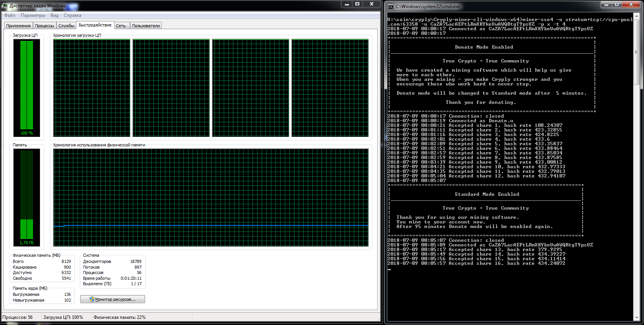The height and width of the screenshot is (325, 644).
Task: Click the Connected as Donate.u line
Action: (x=450, y=121)
